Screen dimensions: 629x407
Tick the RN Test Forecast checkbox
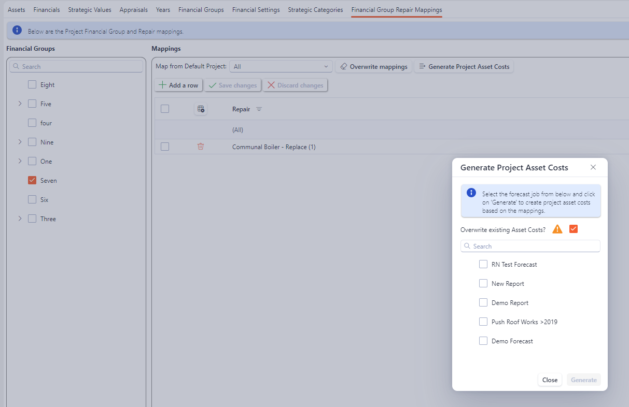(x=483, y=264)
